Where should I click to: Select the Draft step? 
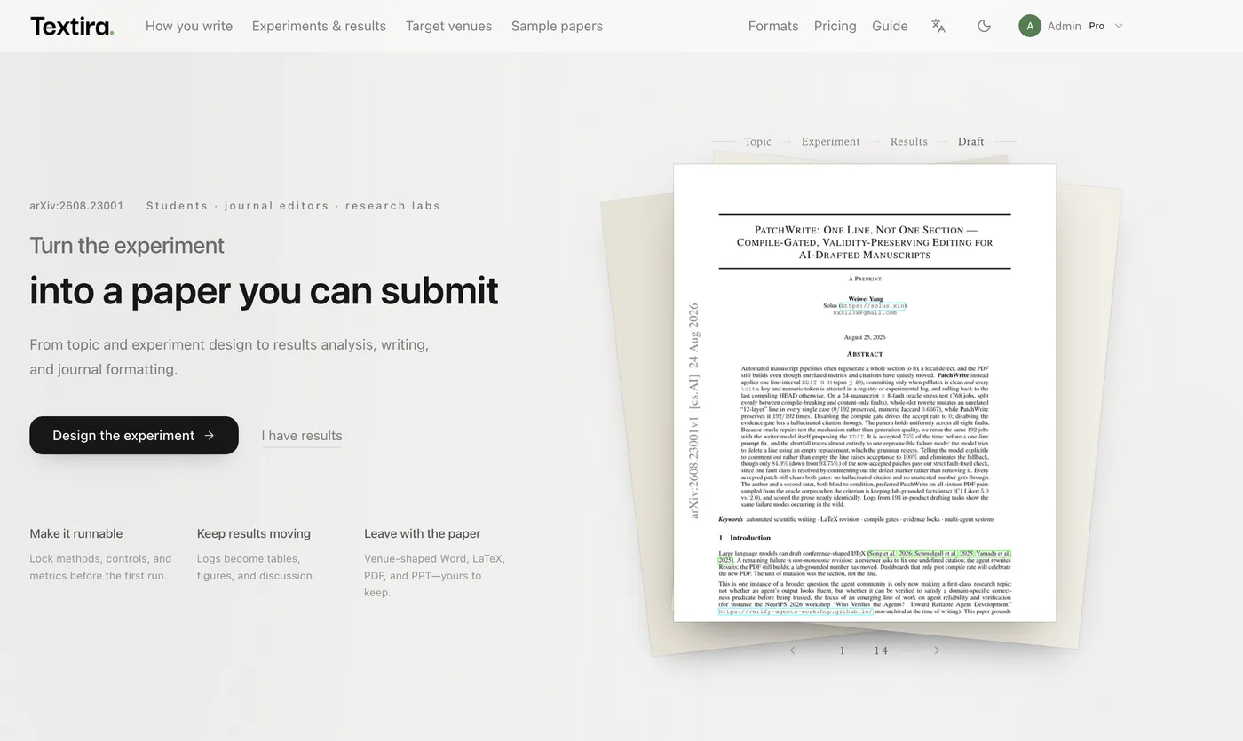[x=971, y=141]
